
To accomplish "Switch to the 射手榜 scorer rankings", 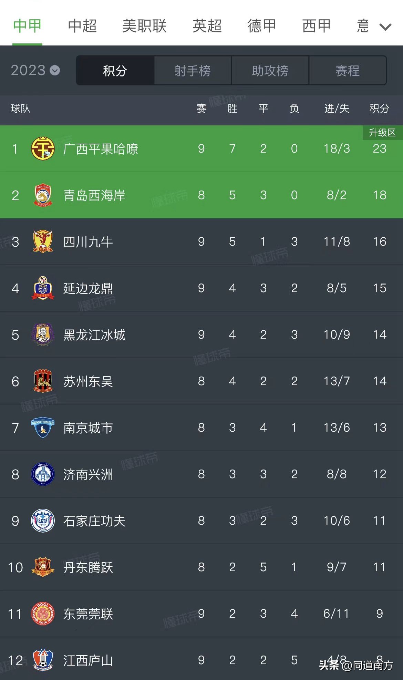I will [193, 71].
